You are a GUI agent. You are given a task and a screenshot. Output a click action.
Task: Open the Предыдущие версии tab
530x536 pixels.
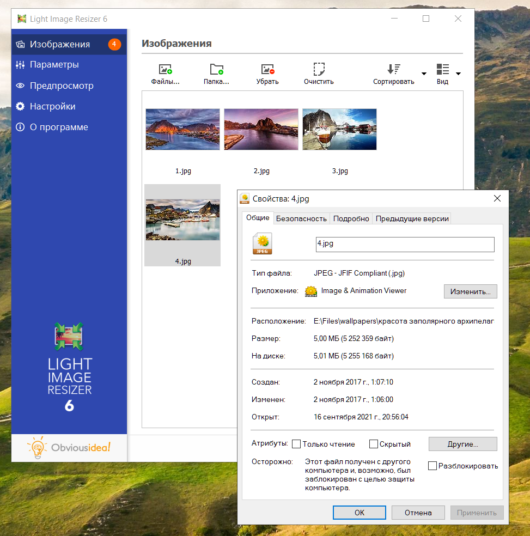412,219
